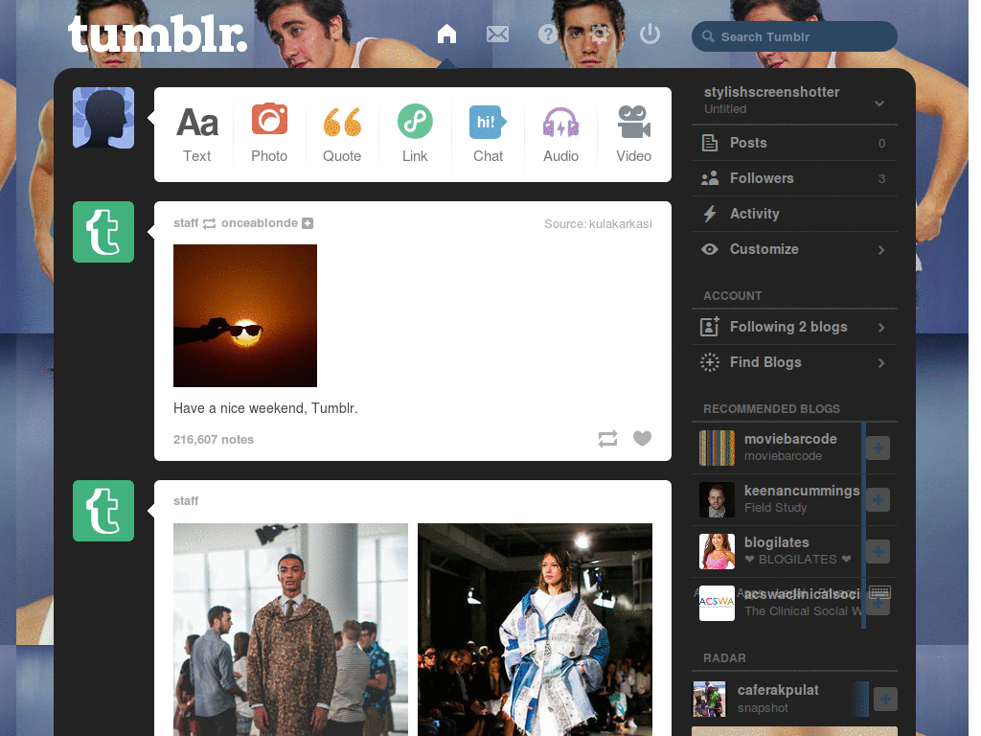Follow caferakpulat with plus button

click(885, 699)
